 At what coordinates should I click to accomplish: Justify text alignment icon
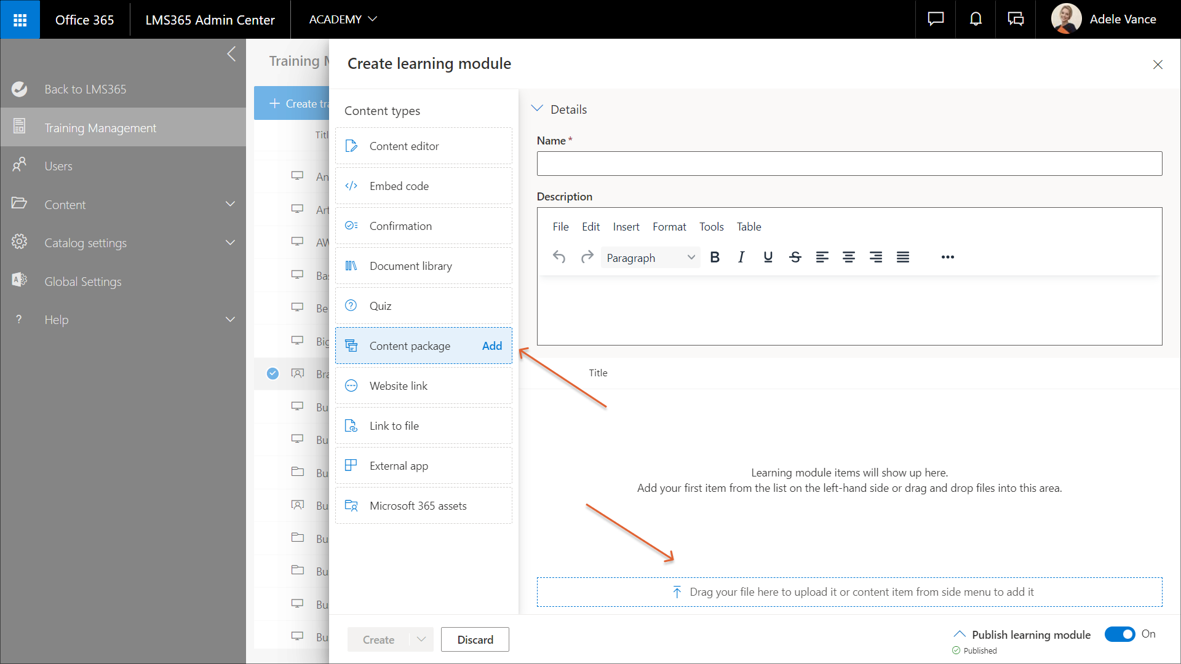point(902,257)
